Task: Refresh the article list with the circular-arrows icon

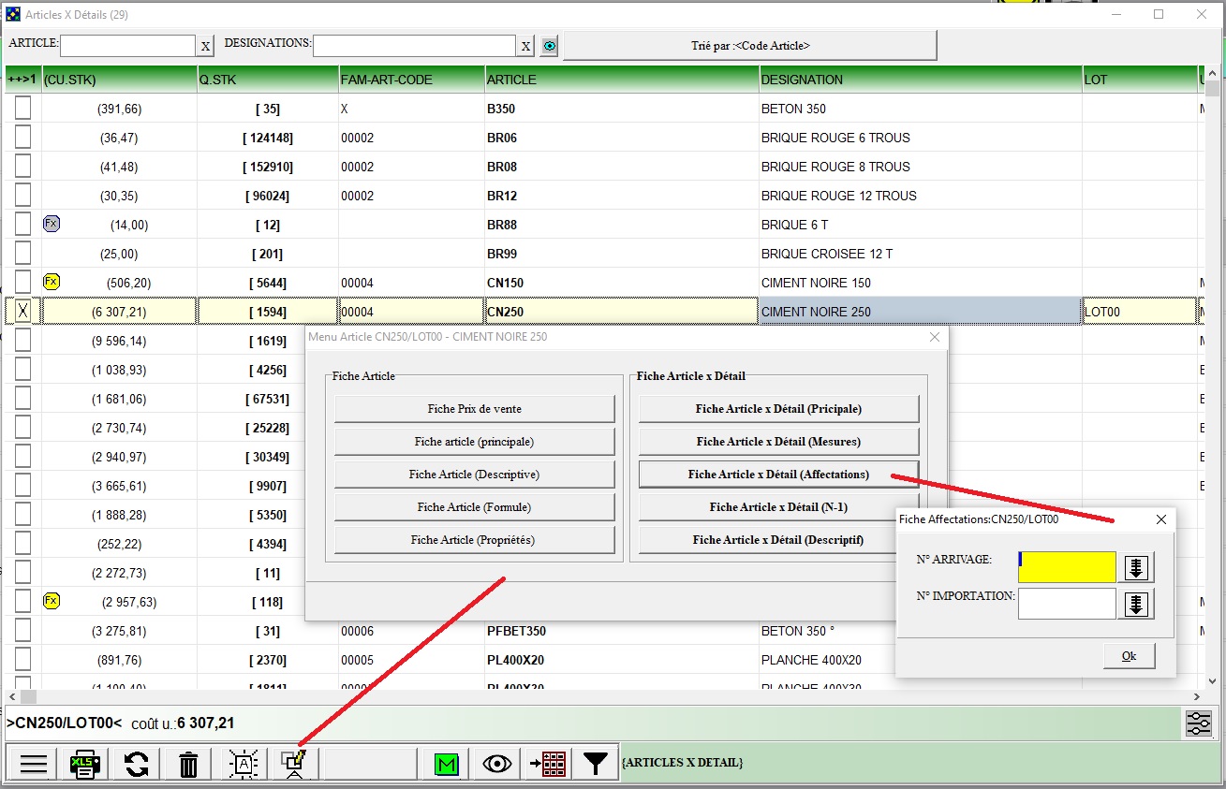Action: pos(137,764)
